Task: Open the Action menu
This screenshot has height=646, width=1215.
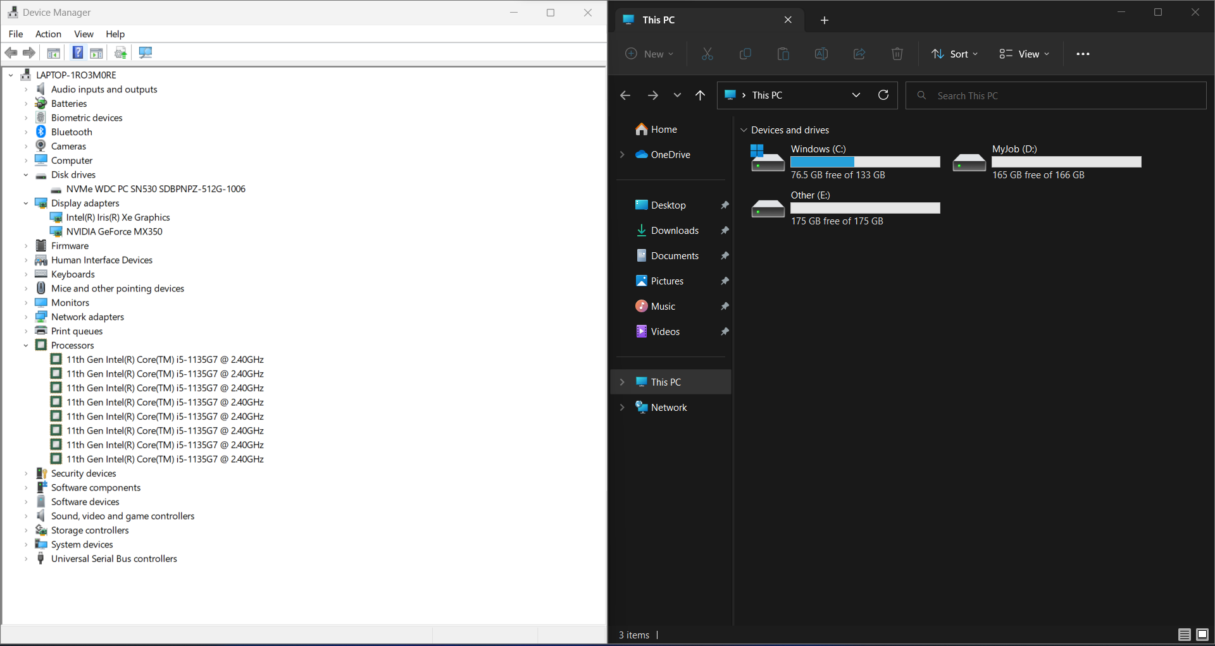Action: [x=48, y=34]
